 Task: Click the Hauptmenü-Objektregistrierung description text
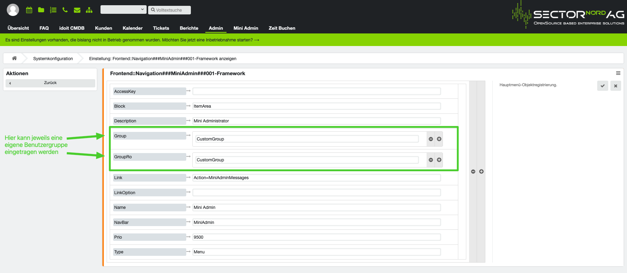[528, 85]
